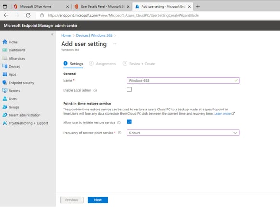Open Tenant administration icon
The image size is (280, 207).
click(5, 115)
